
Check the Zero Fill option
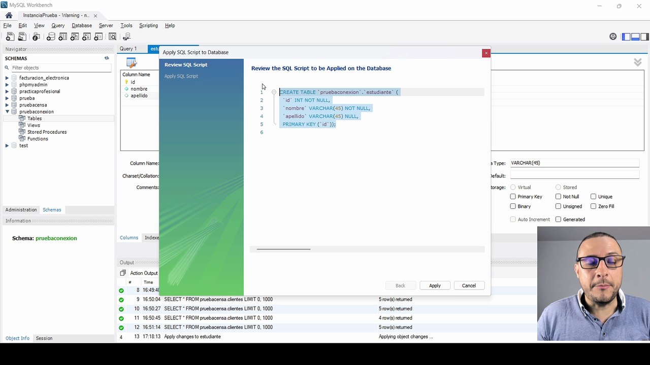point(593,206)
